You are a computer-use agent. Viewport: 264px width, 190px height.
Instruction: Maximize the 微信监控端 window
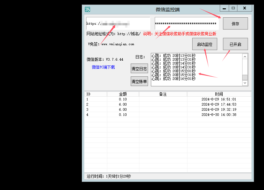tap(233, 8)
